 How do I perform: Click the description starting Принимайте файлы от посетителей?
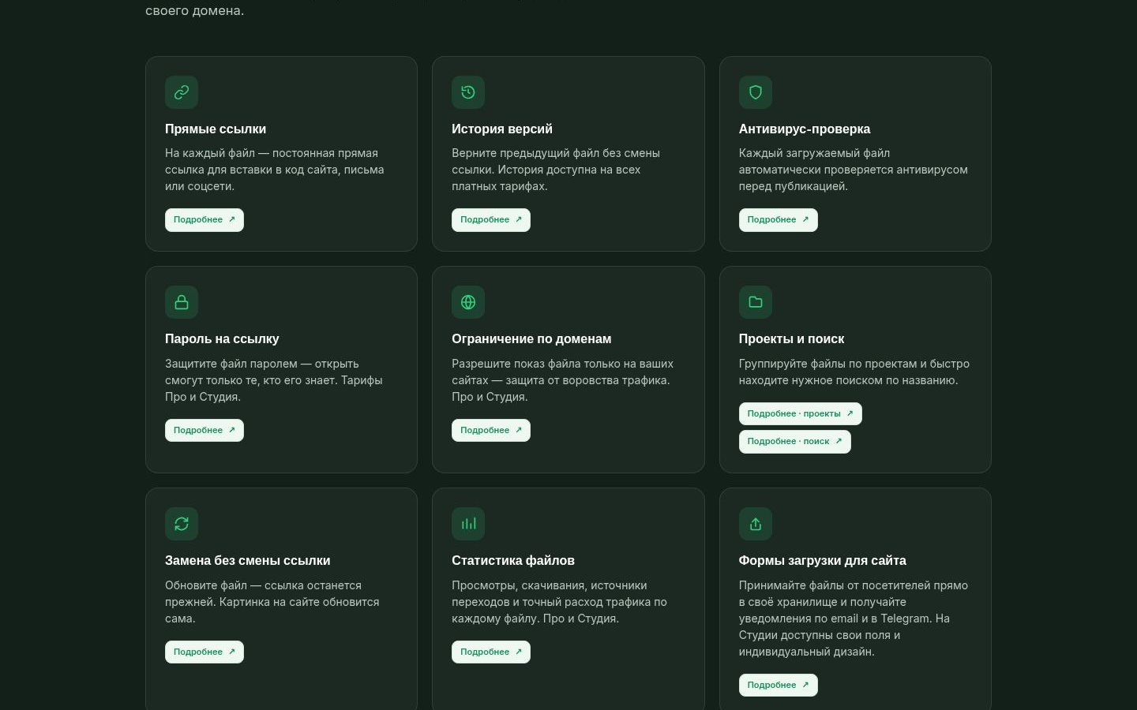854,618
